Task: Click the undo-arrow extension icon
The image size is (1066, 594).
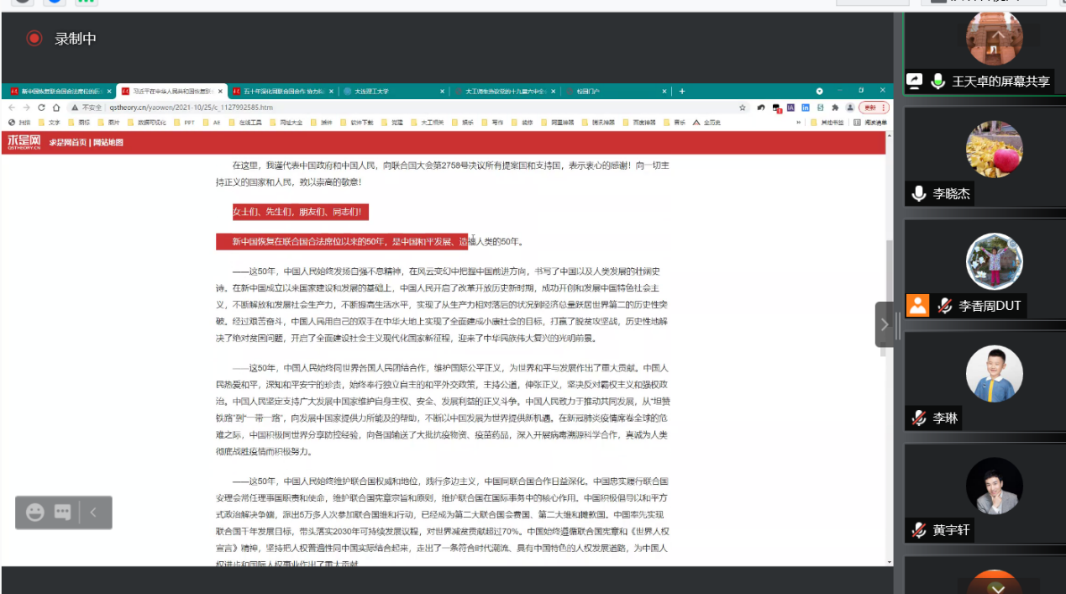Action: point(761,108)
